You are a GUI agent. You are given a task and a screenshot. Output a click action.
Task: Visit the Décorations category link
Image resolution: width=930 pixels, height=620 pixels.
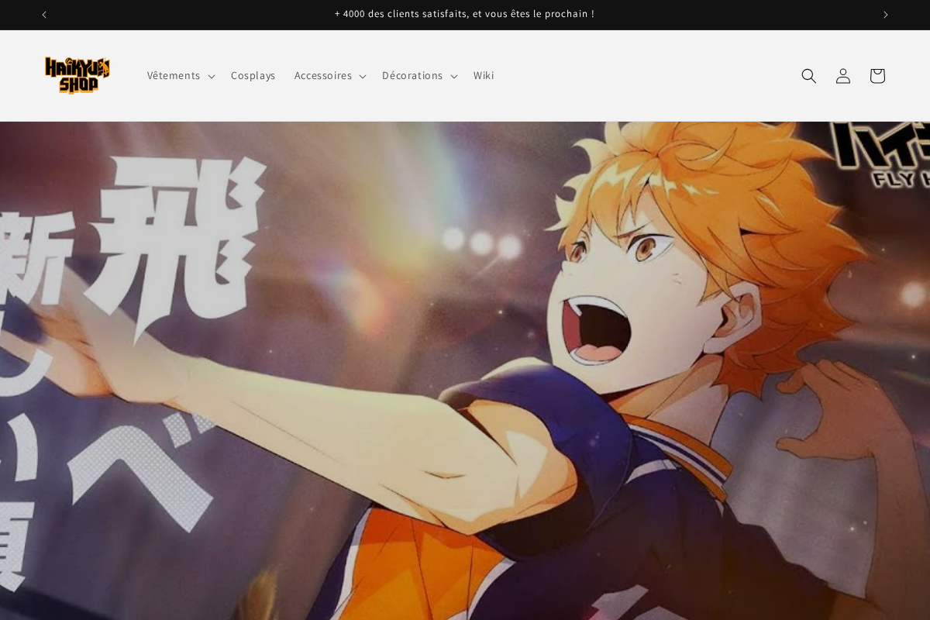click(x=412, y=75)
